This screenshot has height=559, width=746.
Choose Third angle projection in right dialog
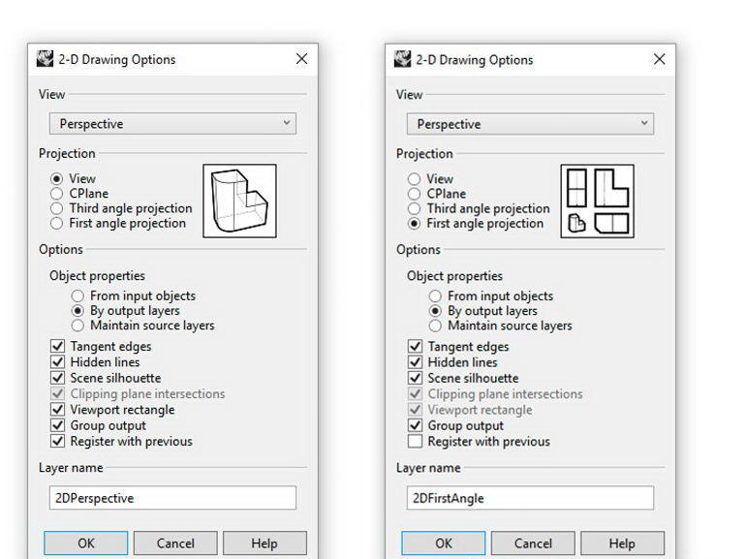415,208
